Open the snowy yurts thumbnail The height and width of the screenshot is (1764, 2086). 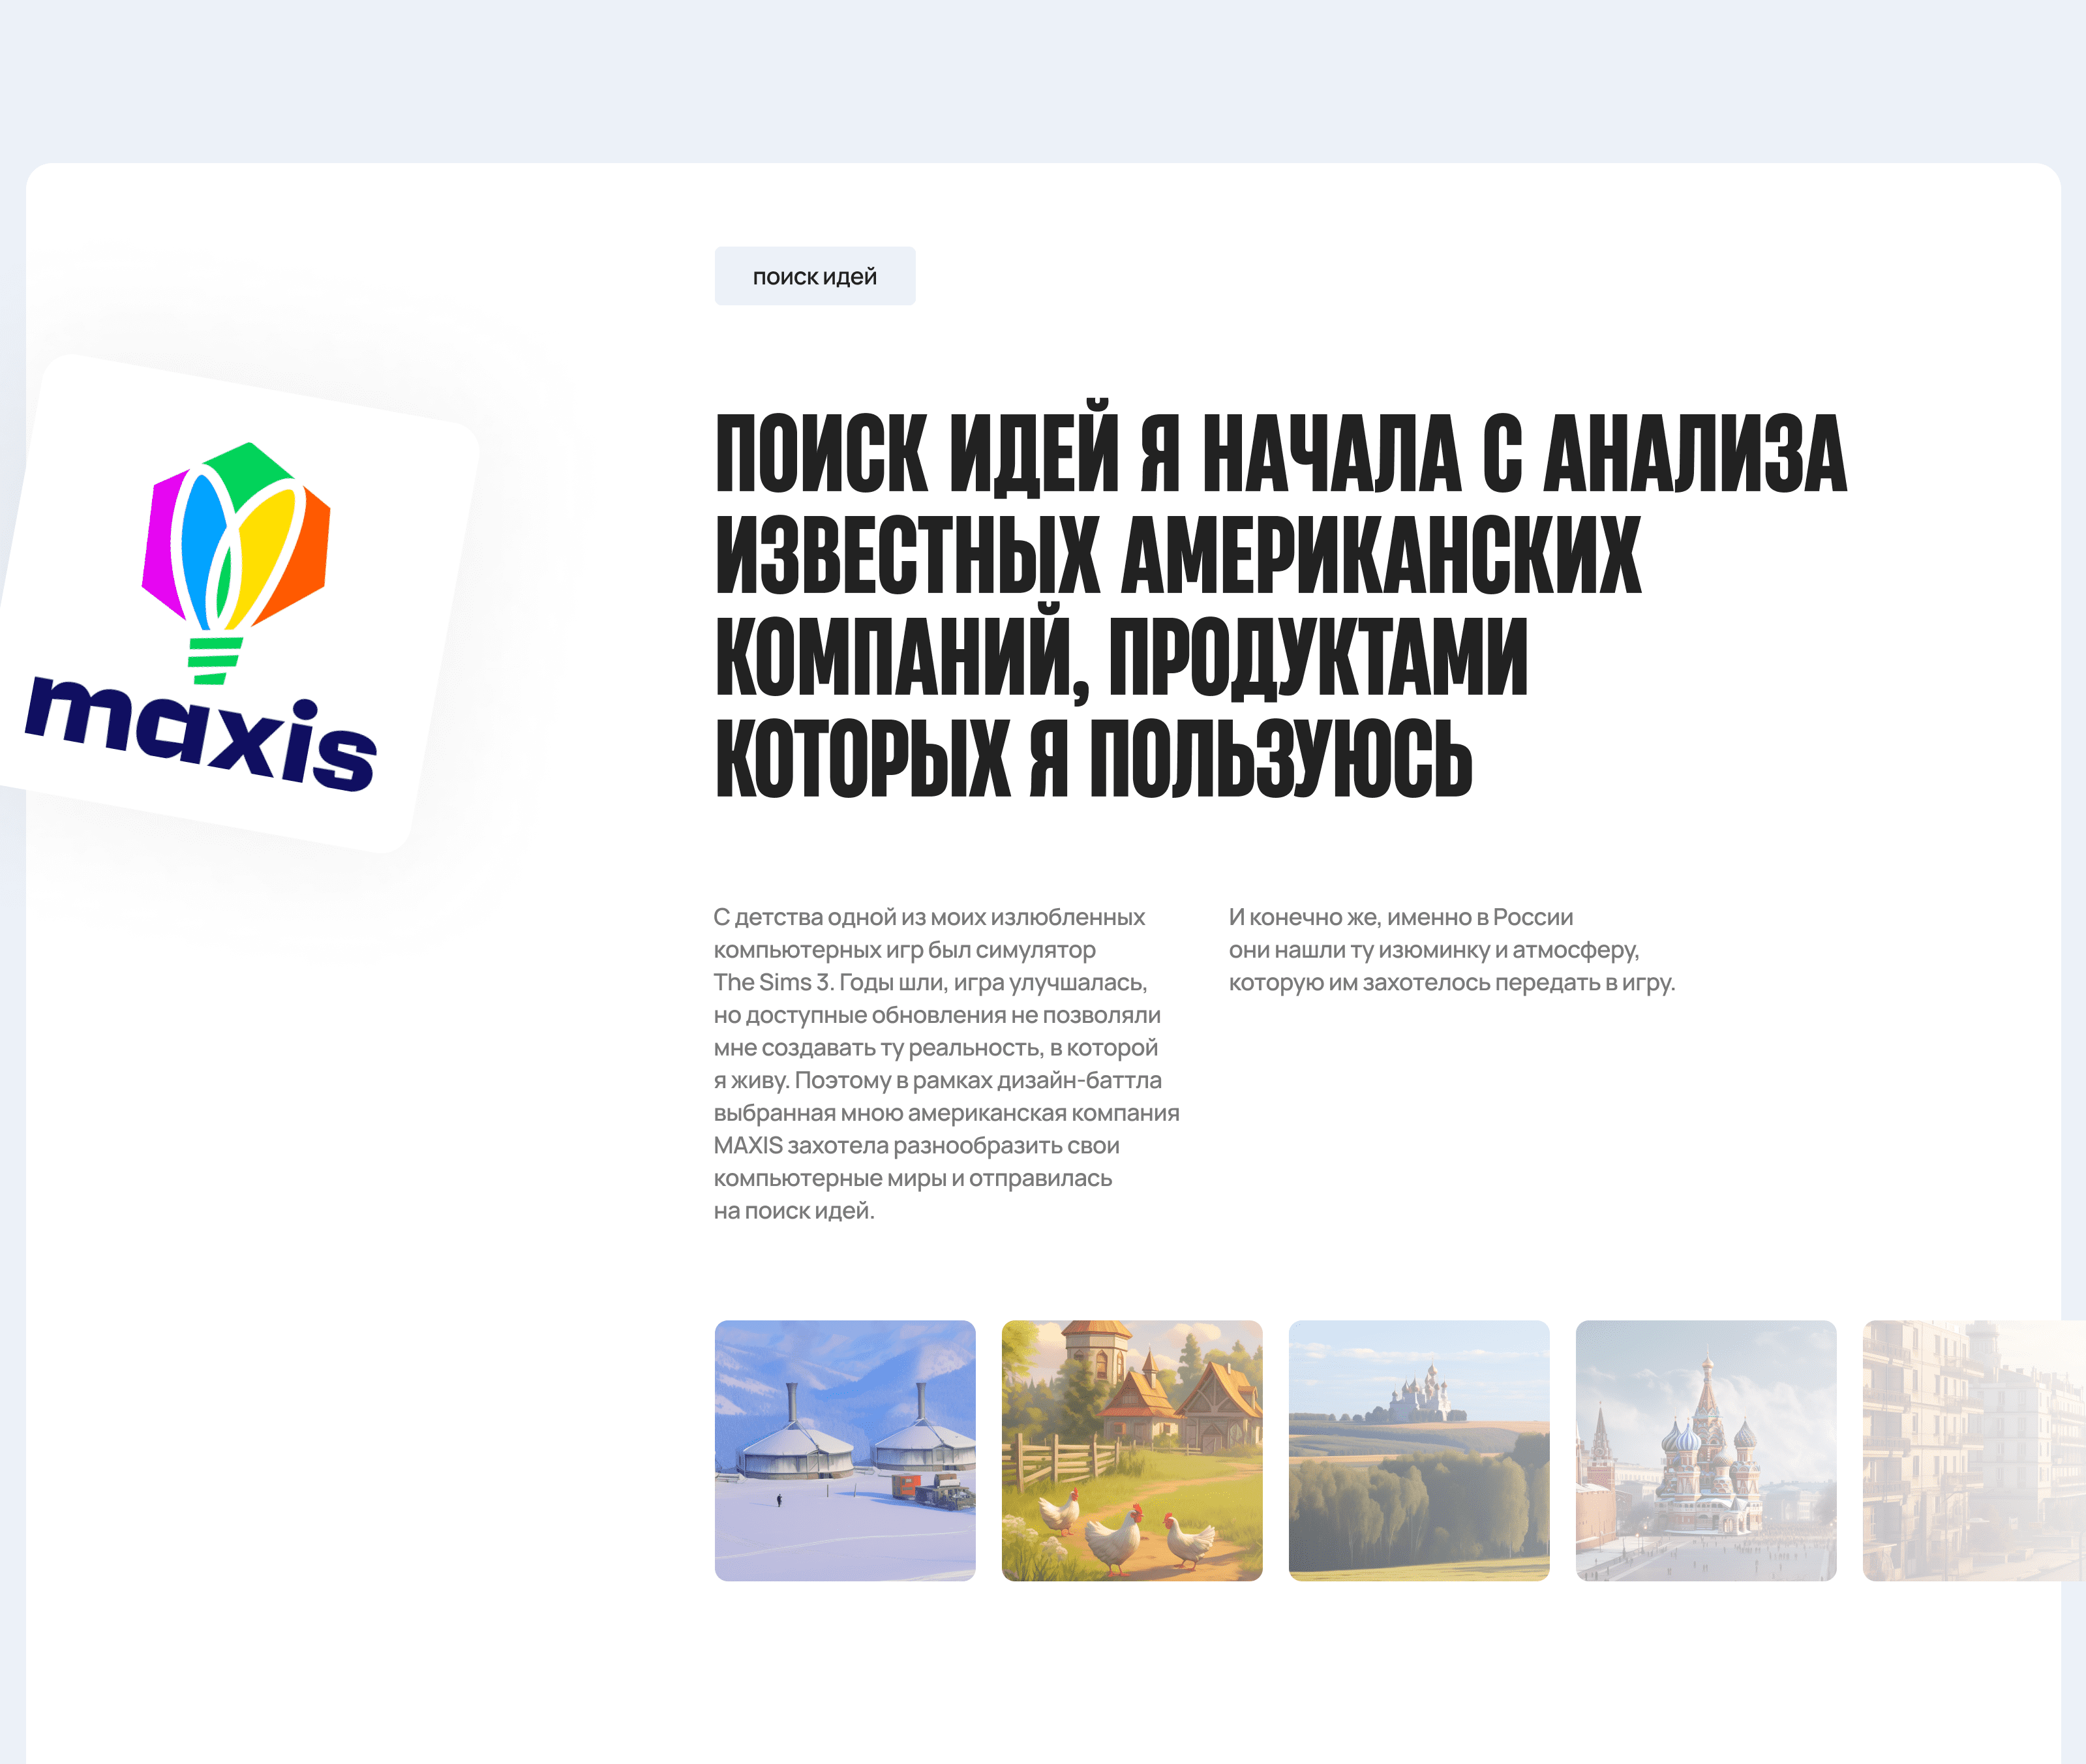click(x=844, y=1450)
